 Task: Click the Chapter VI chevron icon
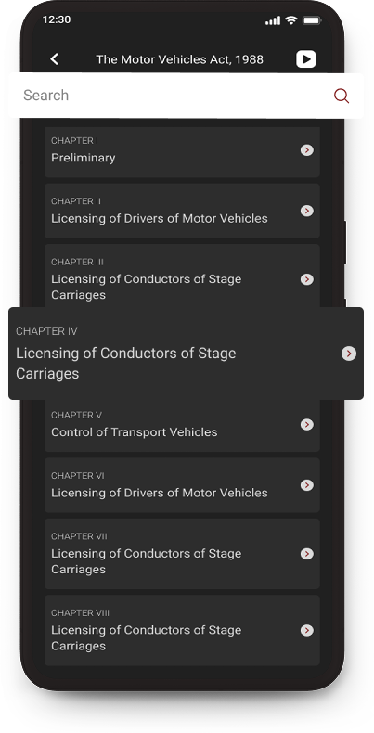[x=306, y=485]
